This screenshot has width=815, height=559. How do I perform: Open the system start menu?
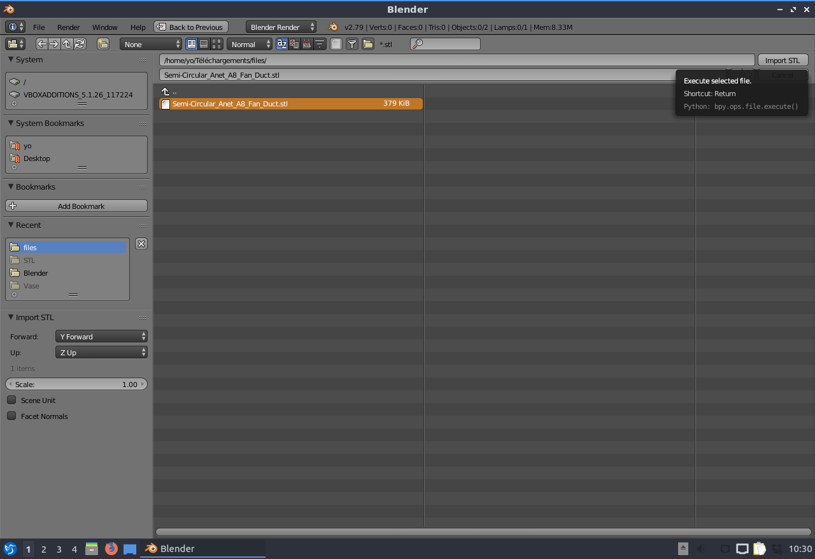tap(10, 548)
